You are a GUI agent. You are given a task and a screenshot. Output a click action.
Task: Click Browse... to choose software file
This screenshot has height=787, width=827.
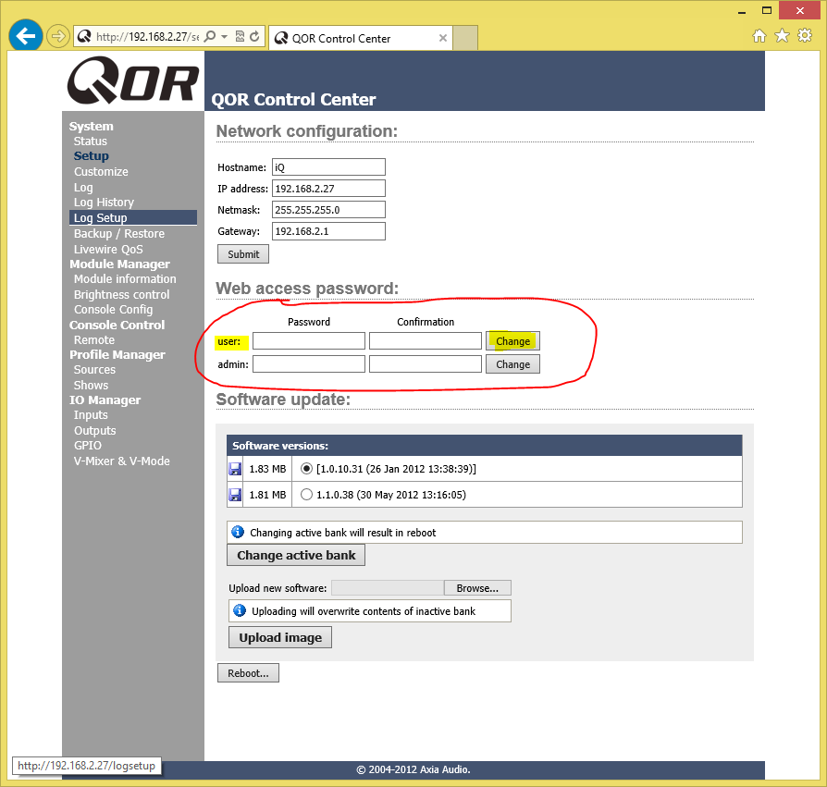(x=477, y=588)
